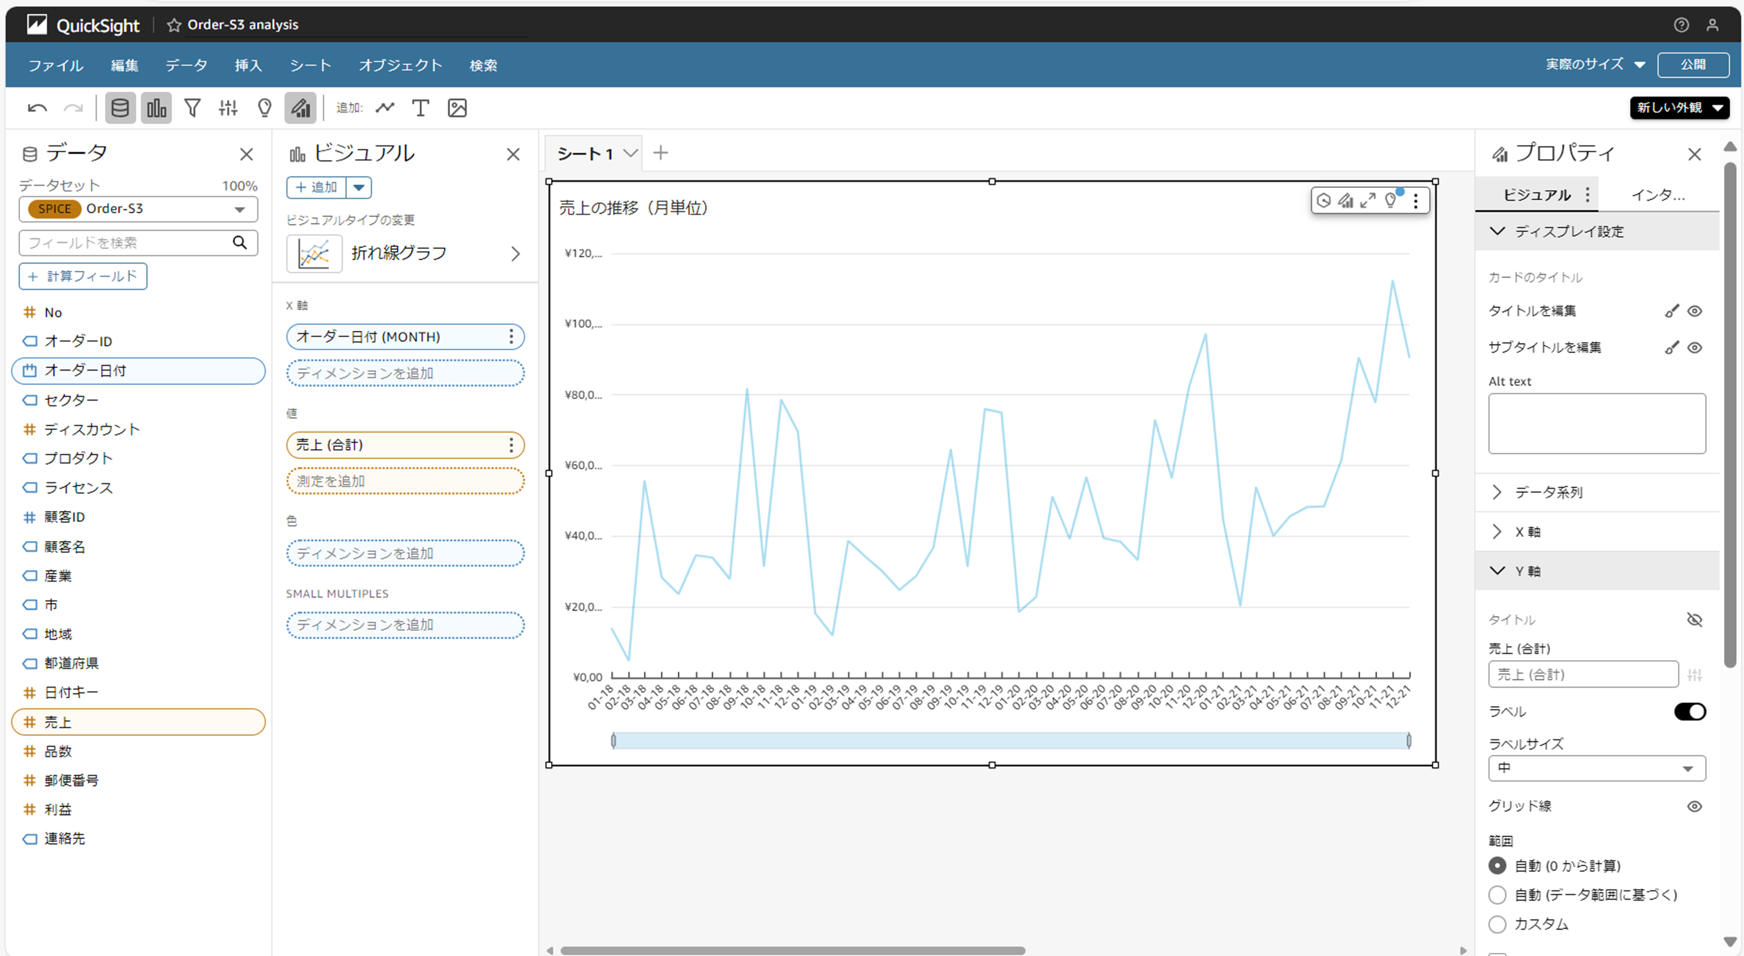Viewport: 1744px width, 956px height.
Task: Switch to the インタ... properties tab
Action: 1657,195
